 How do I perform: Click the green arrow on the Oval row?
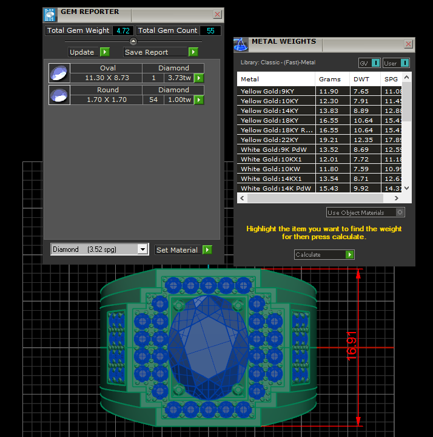199,78
